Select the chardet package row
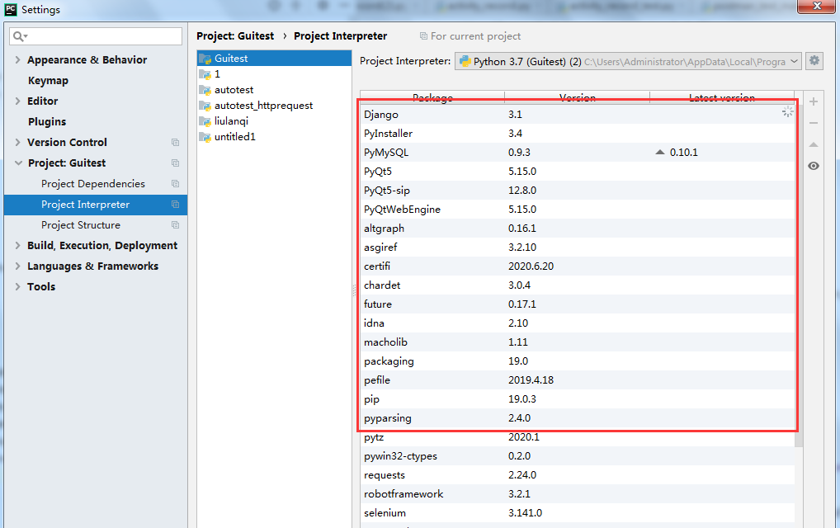The image size is (840, 528). (x=577, y=285)
